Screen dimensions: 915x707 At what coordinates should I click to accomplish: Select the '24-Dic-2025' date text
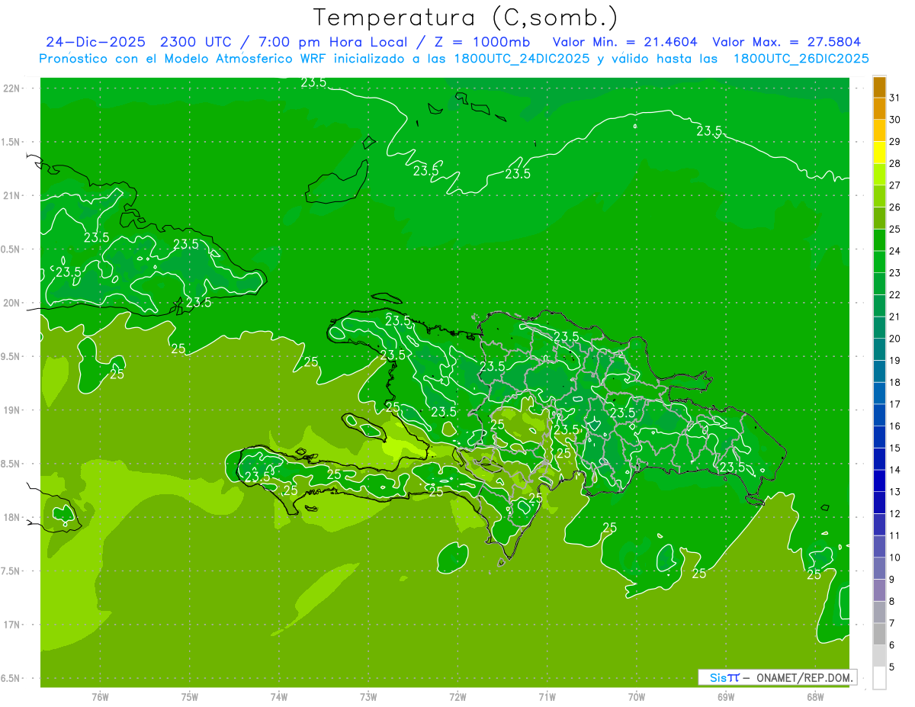[95, 42]
